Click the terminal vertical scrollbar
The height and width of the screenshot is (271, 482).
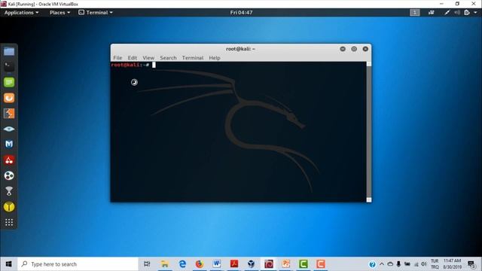(369, 132)
